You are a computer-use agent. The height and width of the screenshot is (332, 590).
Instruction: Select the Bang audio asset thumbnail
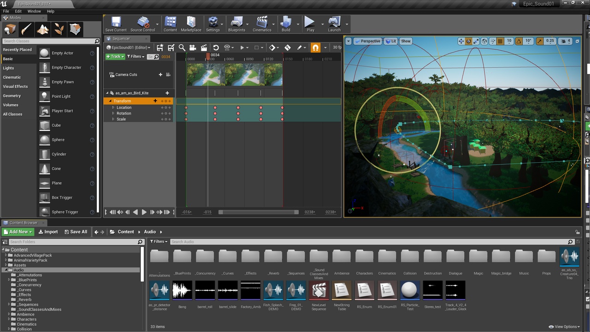tap(182, 290)
